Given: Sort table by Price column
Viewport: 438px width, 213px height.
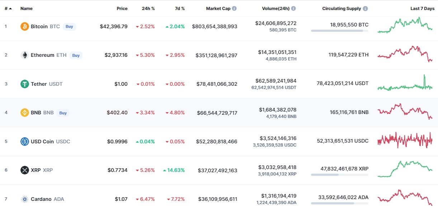Looking at the screenshot, I should point(122,8).
